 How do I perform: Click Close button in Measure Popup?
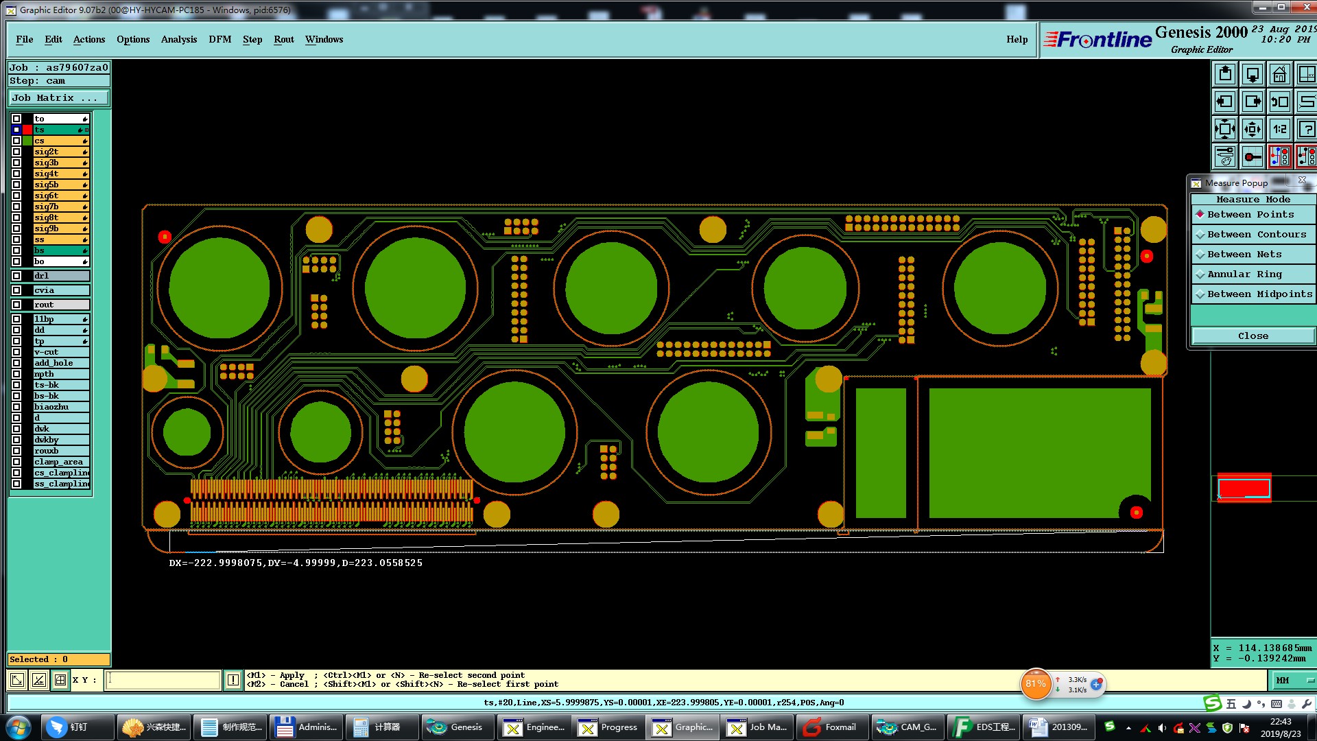(x=1253, y=336)
